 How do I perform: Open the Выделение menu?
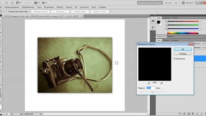coord(49,7)
